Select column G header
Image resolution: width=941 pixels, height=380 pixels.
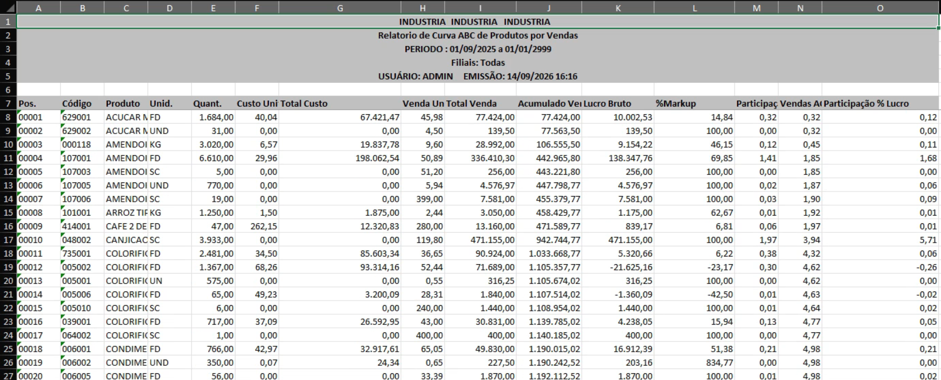coord(339,8)
